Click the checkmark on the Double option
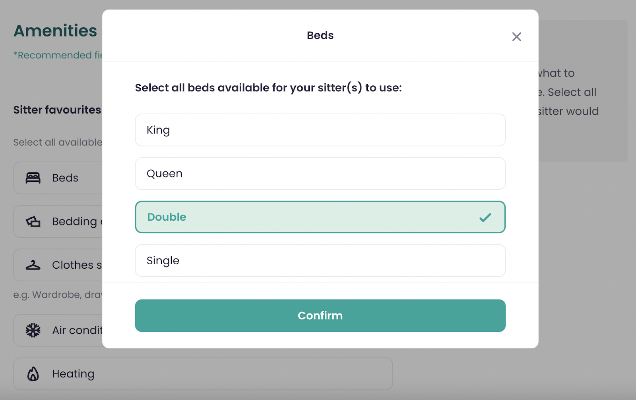The width and height of the screenshot is (636, 400). 485,217
